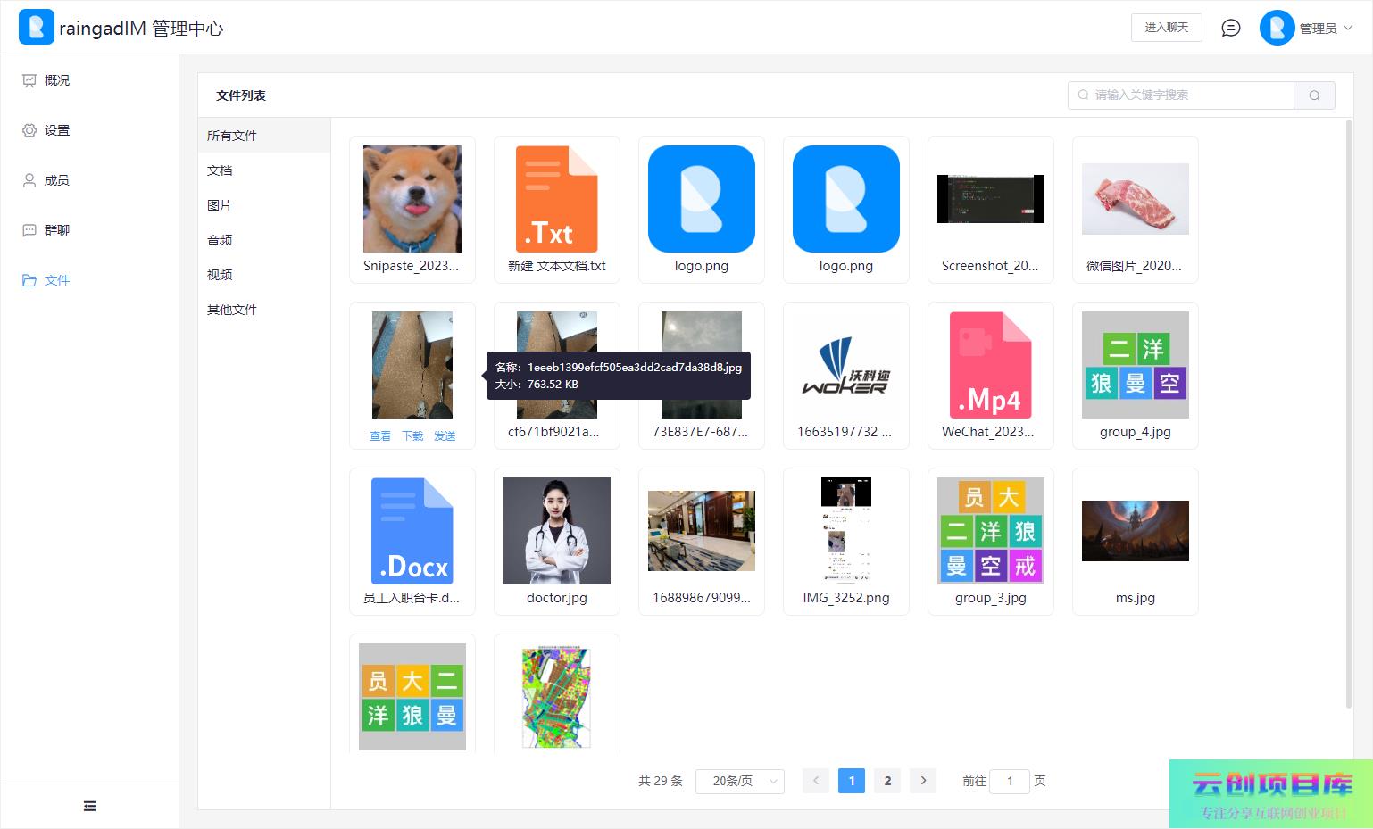Open the 20条/页 page size dropdown

click(739, 781)
